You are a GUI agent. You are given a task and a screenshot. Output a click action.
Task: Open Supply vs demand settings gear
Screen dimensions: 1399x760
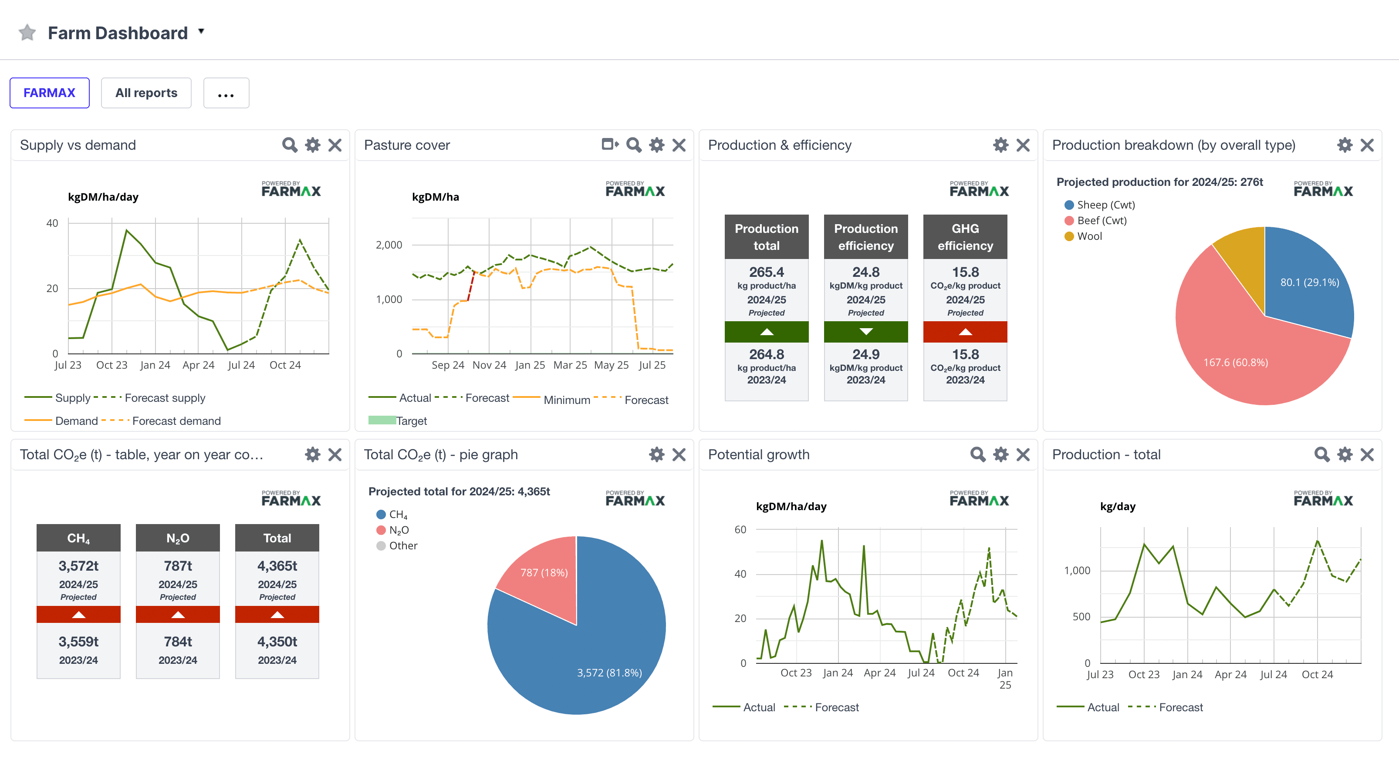(313, 145)
